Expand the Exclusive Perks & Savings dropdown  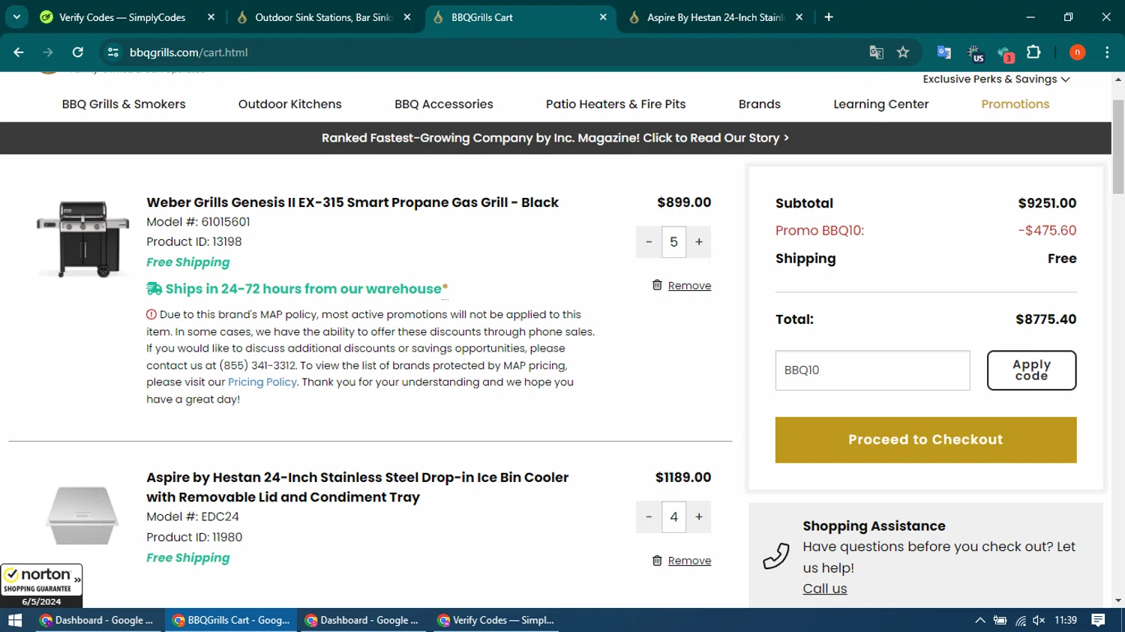(x=996, y=79)
